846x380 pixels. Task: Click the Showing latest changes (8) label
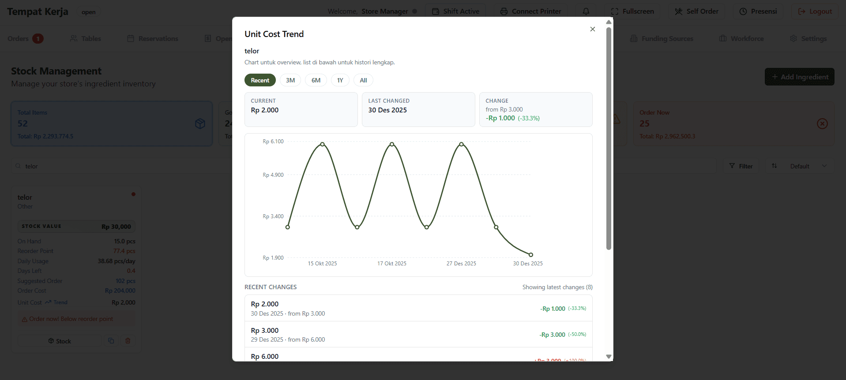tap(557, 287)
